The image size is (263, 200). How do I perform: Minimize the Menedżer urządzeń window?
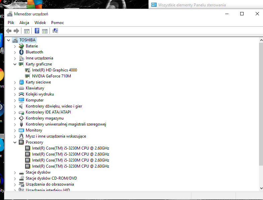coord(227,14)
